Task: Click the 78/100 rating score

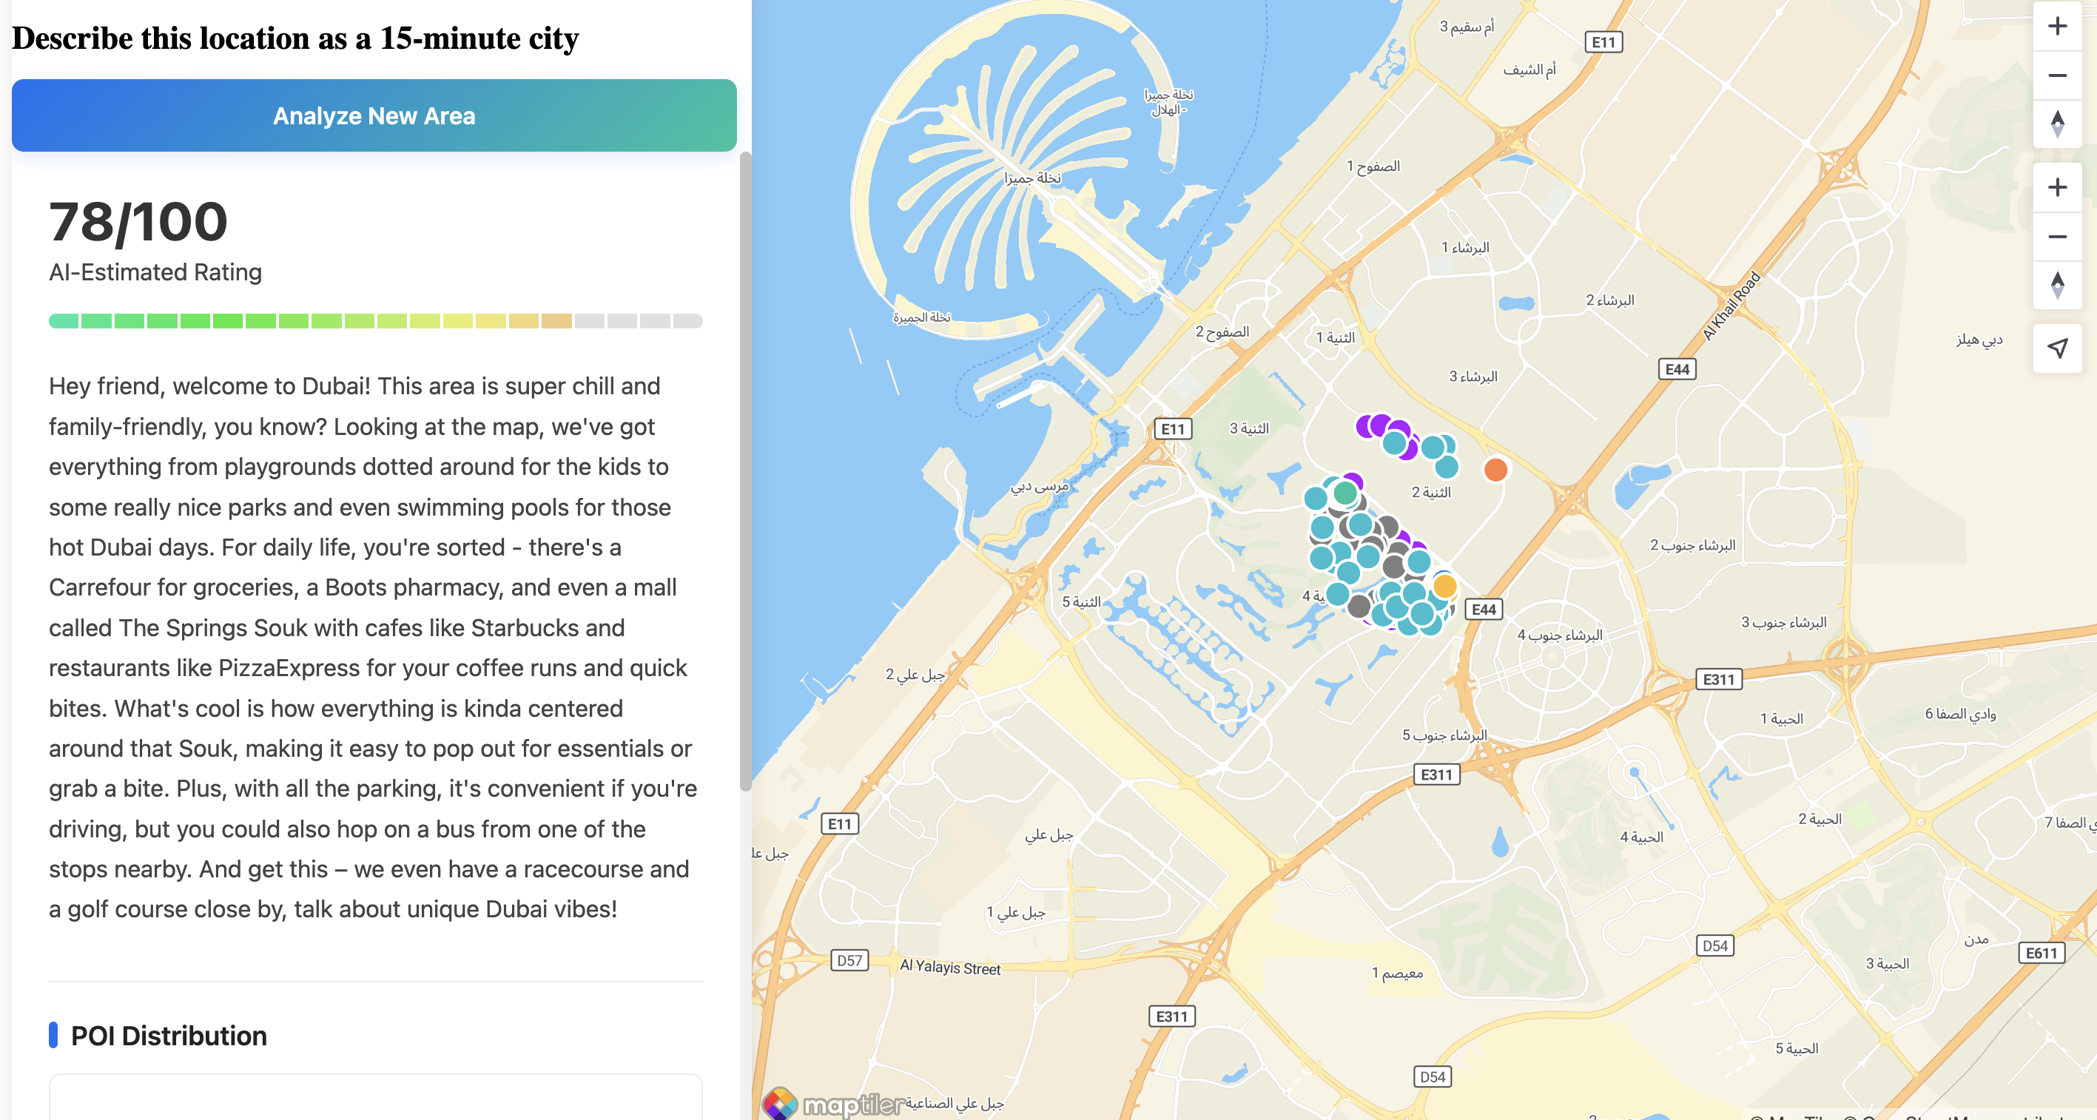Action: pyautogui.click(x=138, y=221)
